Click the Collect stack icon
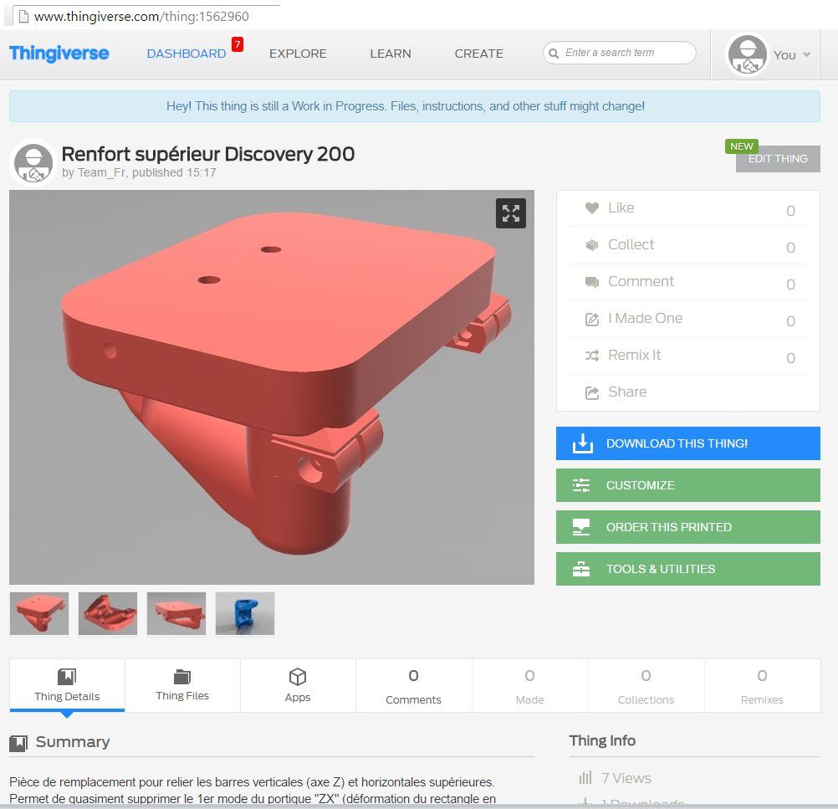The height and width of the screenshot is (809, 838). 591,245
